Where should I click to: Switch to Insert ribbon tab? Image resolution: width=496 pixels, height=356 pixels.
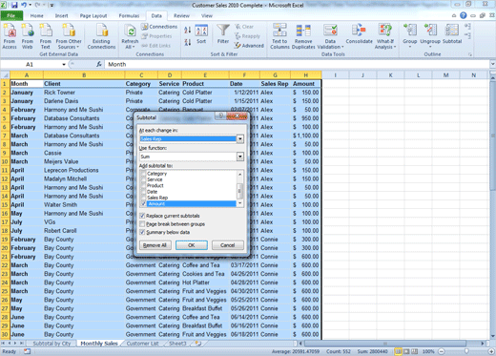(x=61, y=15)
